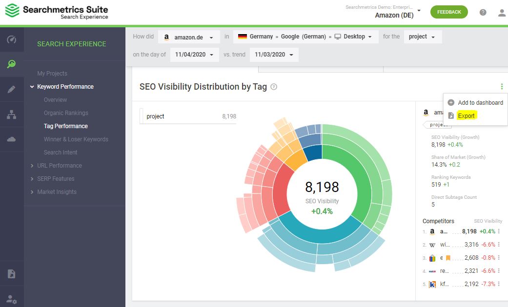Go to Overview under Keyword Performance

point(56,99)
